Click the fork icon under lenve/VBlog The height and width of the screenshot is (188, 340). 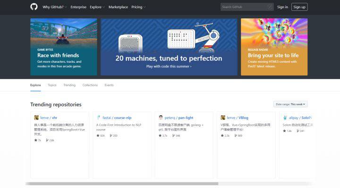(x=236, y=135)
